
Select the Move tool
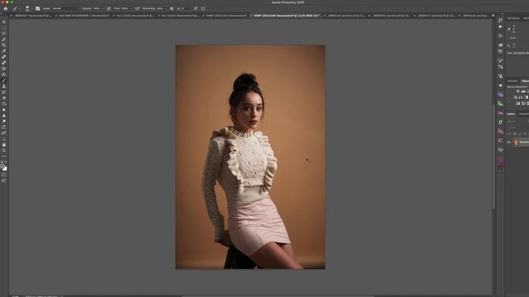[3, 22]
